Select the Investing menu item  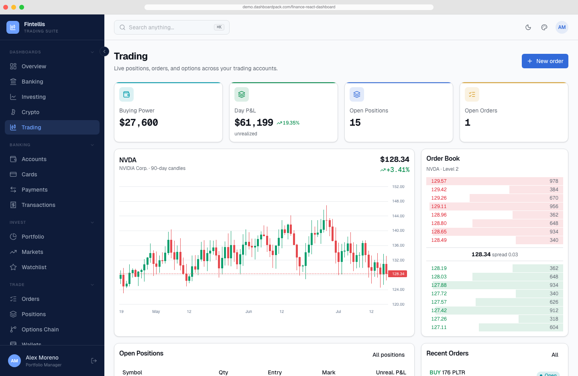[52, 97]
